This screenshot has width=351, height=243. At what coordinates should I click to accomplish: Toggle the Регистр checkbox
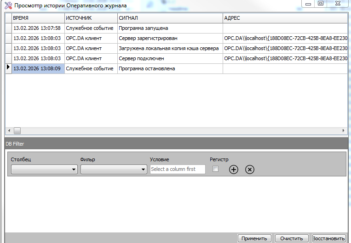(x=215, y=169)
